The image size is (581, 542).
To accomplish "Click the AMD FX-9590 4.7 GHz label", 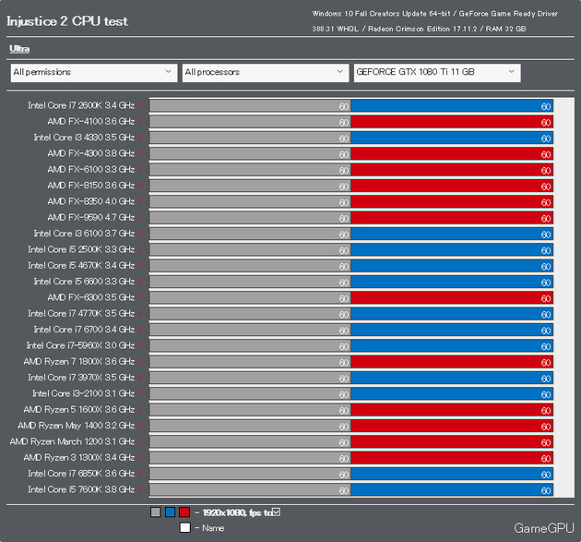I will [x=91, y=218].
